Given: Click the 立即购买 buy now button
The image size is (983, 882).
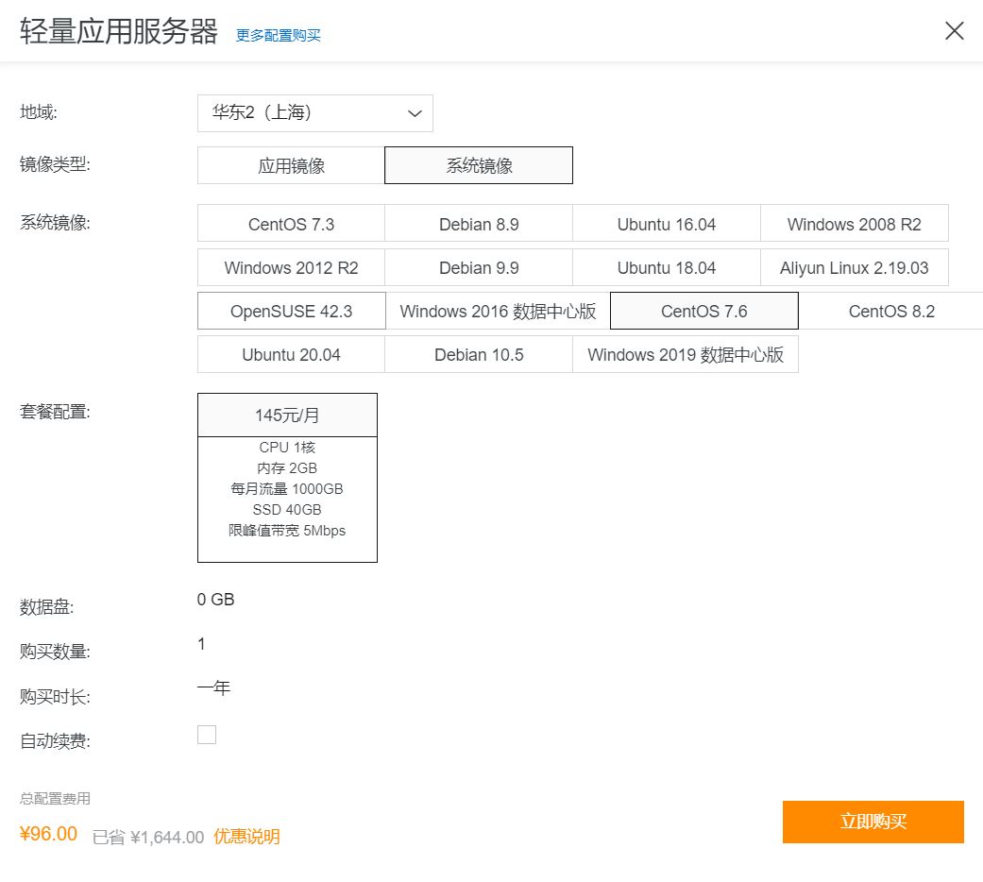Looking at the screenshot, I should click(x=873, y=822).
